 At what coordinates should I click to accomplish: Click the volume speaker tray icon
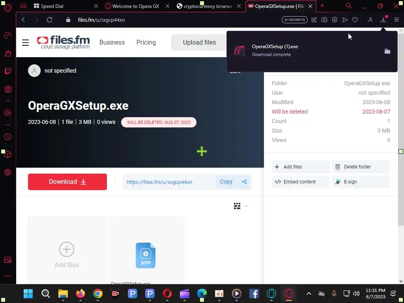356,294
